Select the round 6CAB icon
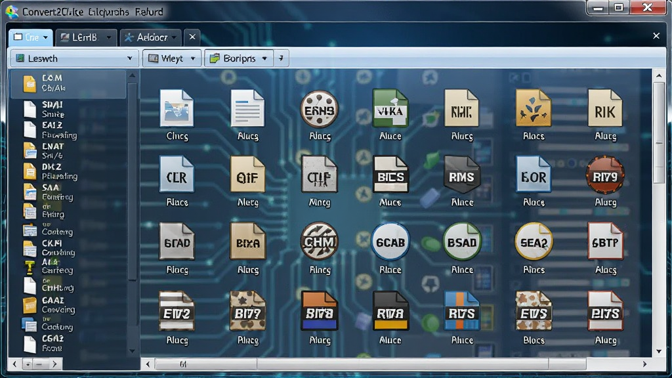Screen dimensions: 672x378 (390, 241)
